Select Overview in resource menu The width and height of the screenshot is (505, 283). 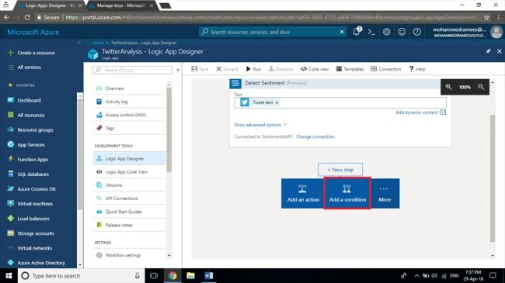tap(130, 88)
